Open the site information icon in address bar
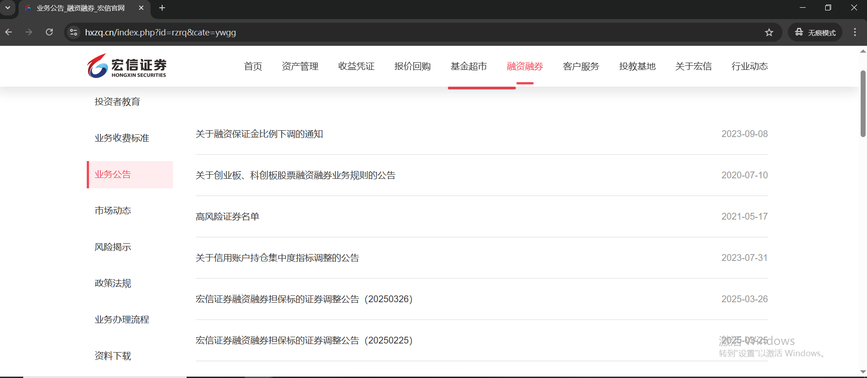This screenshot has height=378, width=867. point(74,32)
